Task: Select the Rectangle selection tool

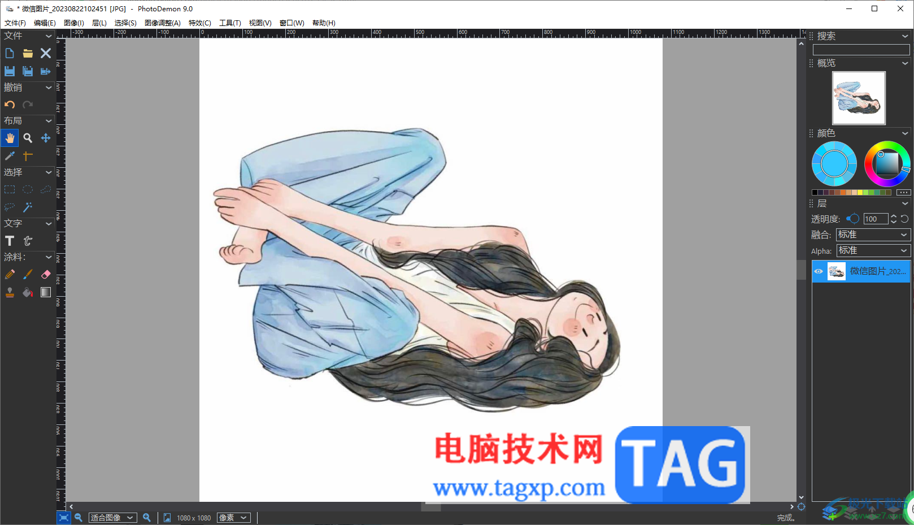Action: tap(10, 189)
